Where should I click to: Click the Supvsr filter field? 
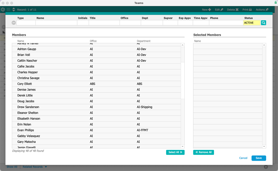pyautogui.click(x=170, y=23)
